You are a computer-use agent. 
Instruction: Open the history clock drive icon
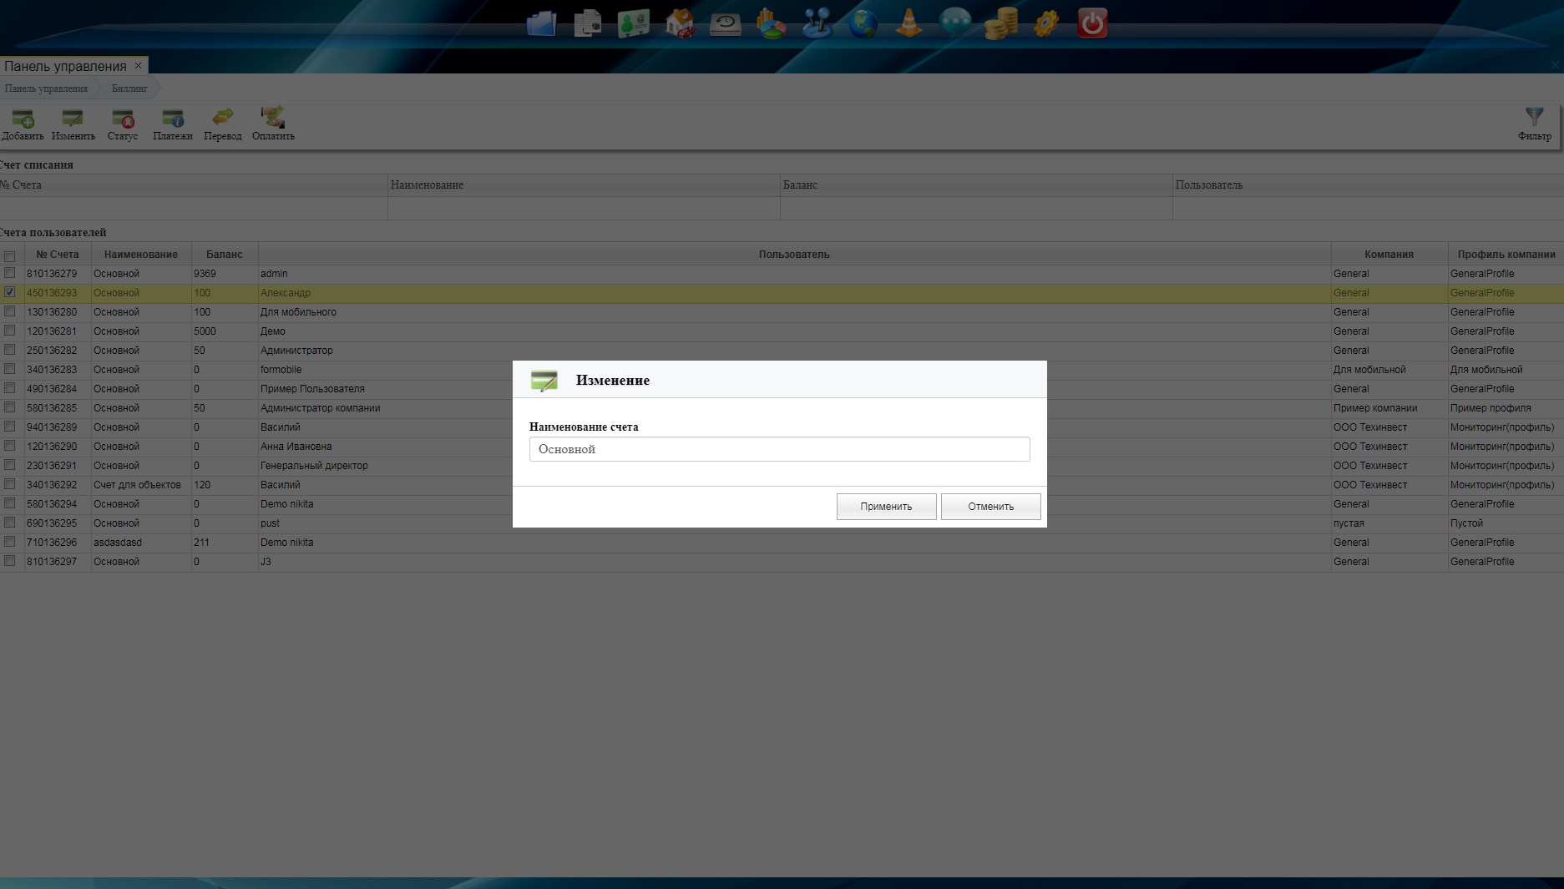(726, 23)
